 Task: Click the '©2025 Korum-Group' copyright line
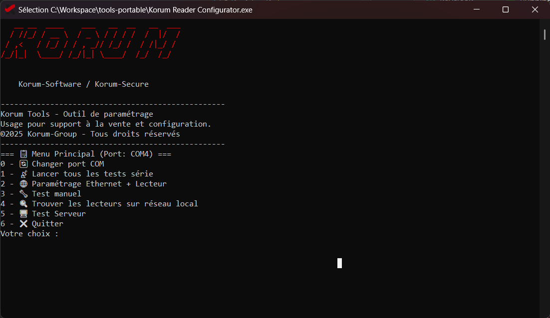click(90, 134)
